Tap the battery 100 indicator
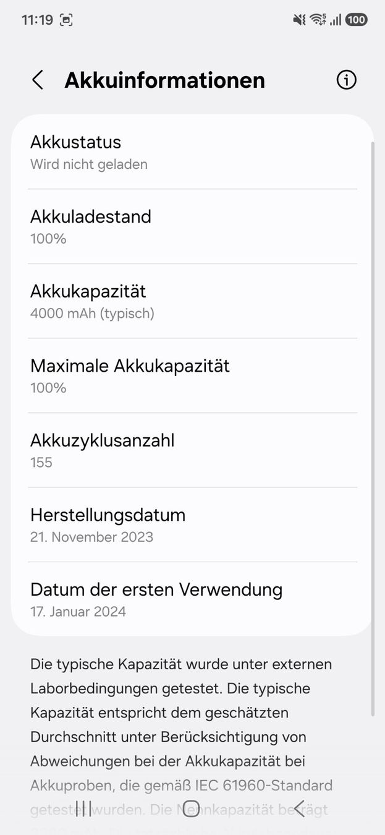The width and height of the screenshot is (385, 835). [x=356, y=20]
